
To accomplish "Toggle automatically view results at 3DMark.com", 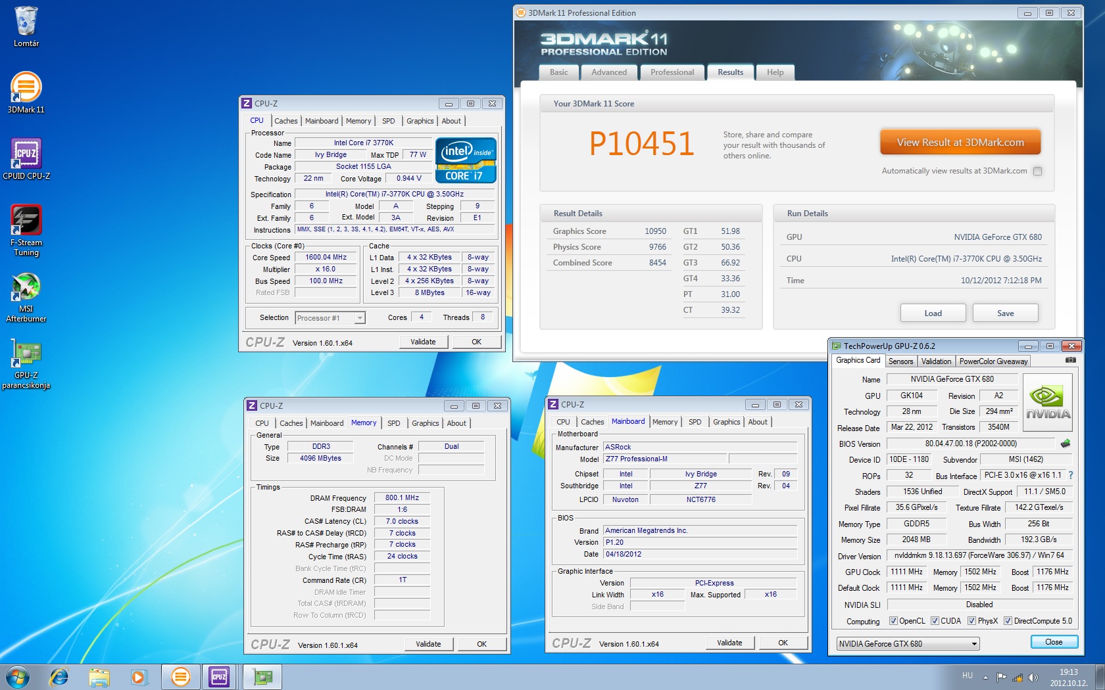I will click(1037, 171).
